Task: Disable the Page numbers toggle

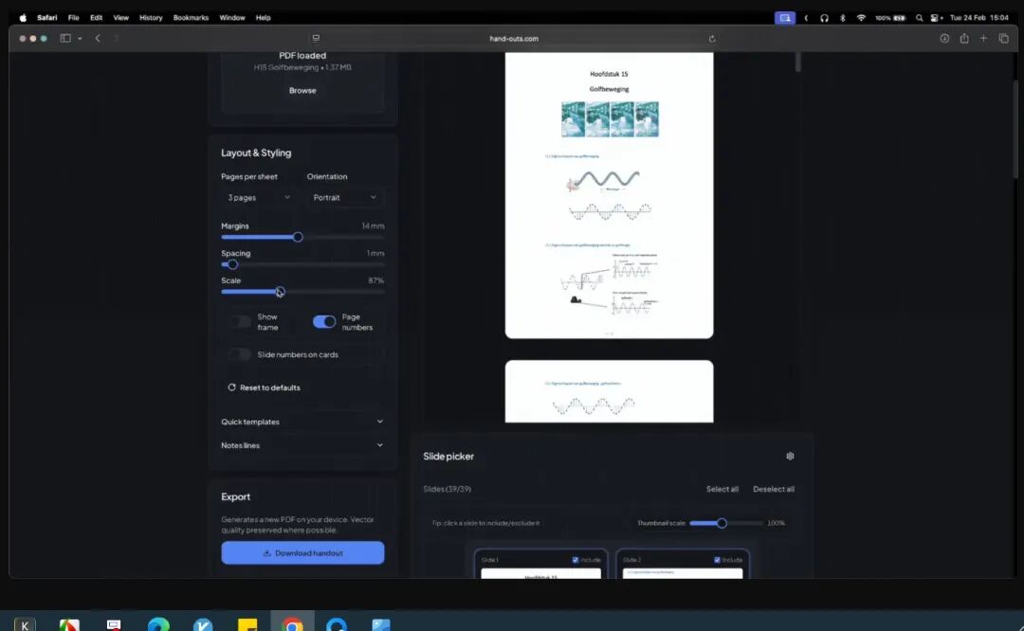Action: point(324,322)
